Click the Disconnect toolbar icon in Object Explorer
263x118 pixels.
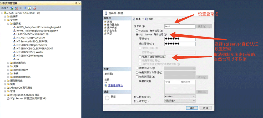pos(16,8)
